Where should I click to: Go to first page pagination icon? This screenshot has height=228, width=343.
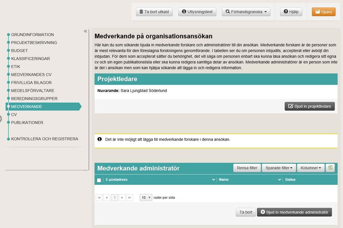(99, 198)
